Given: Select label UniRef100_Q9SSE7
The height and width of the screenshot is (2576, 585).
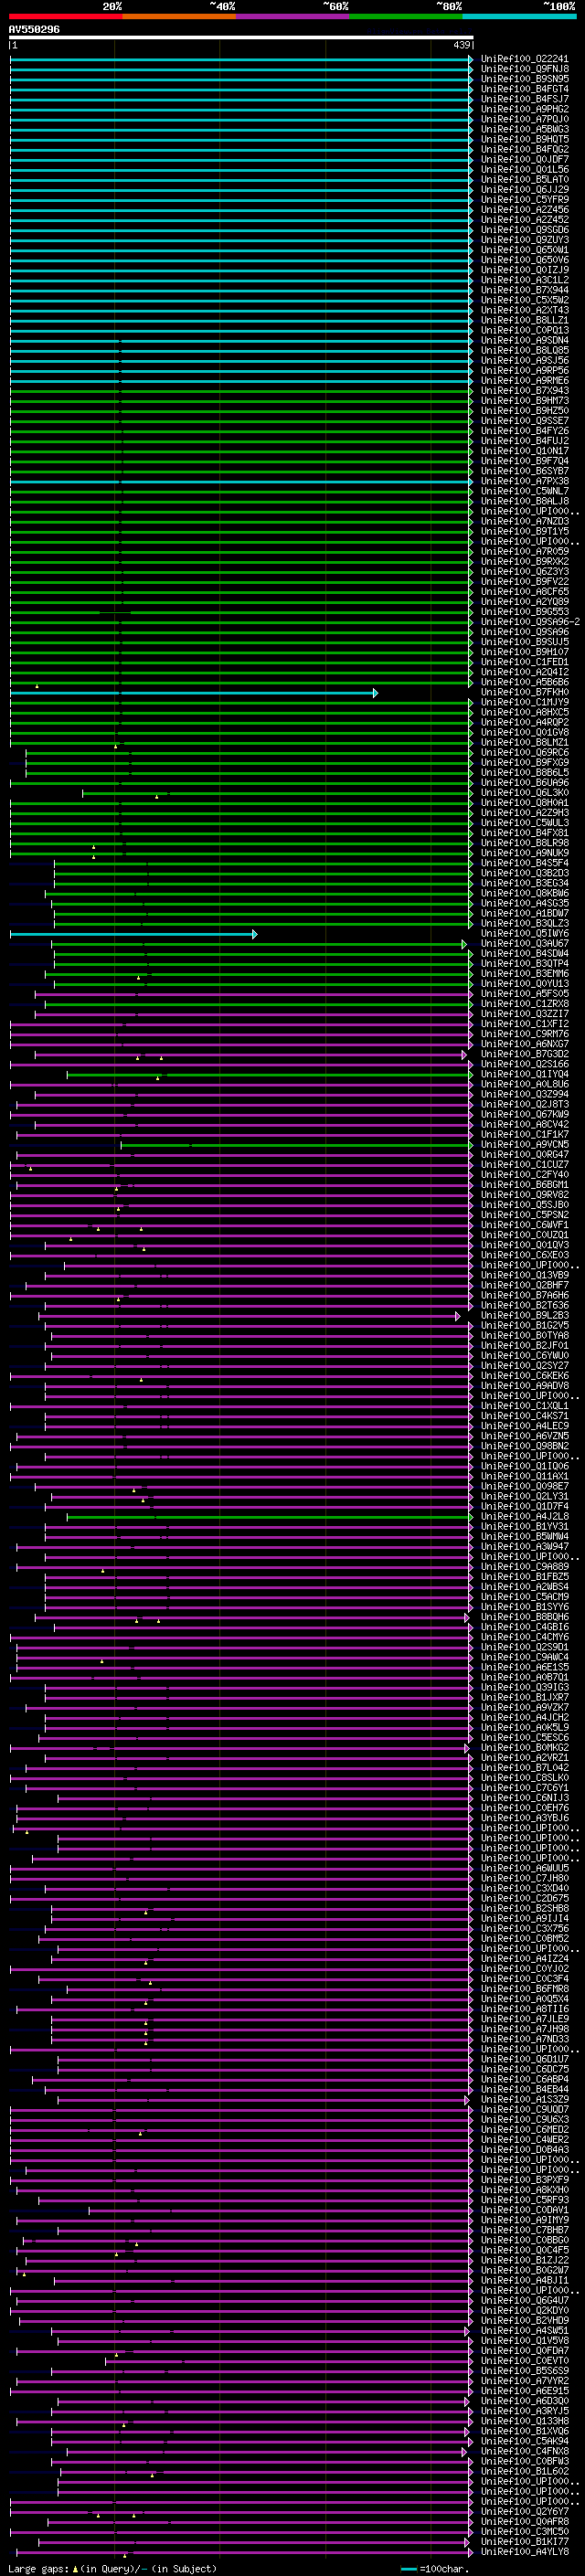Looking at the screenshot, I should pyautogui.click(x=525, y=421).
